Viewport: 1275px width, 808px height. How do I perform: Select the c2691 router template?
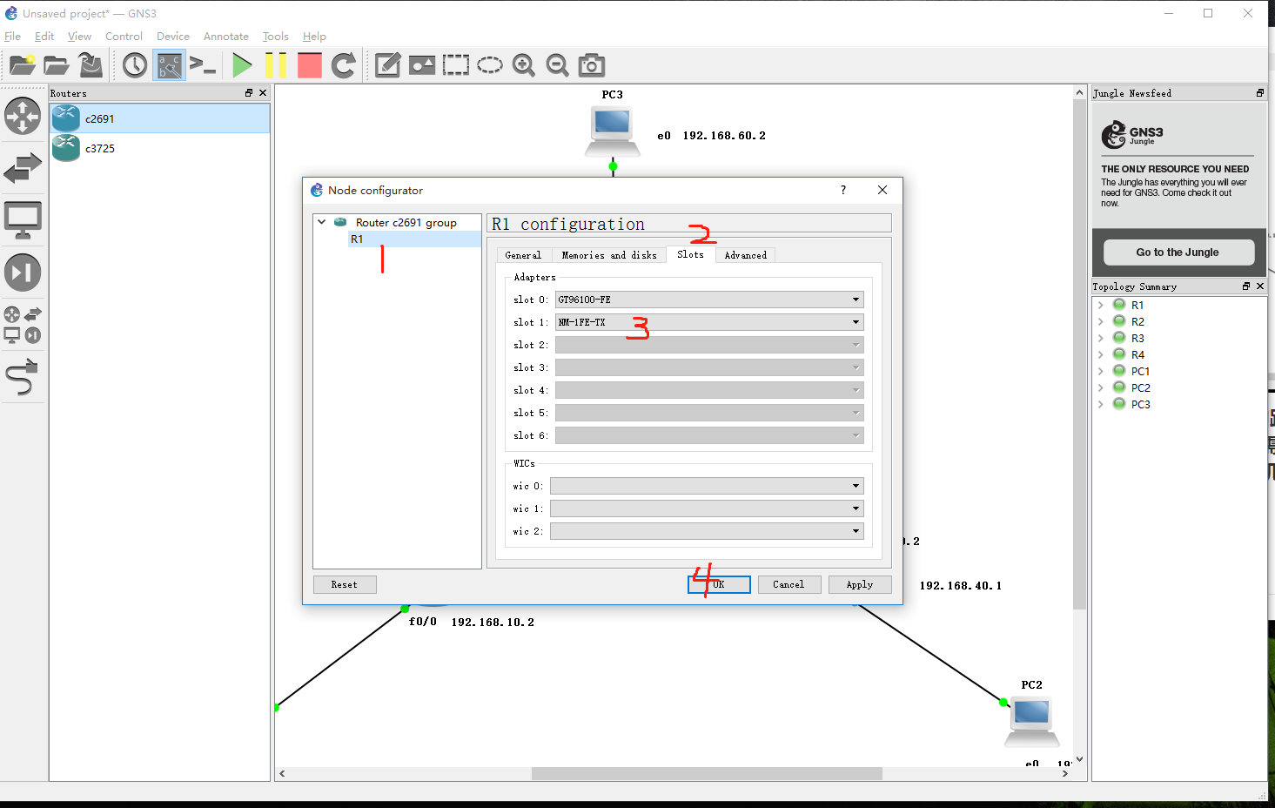pos(160,118)
